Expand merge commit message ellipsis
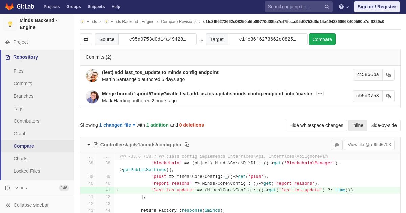This screenshot has width=406, height=213. (320, 93)
